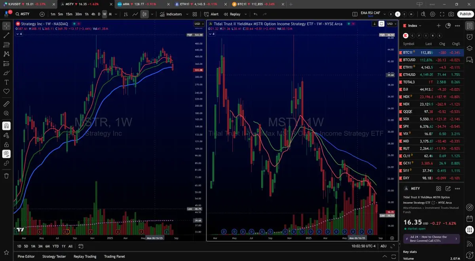Viewport: 475px width, 261px height.
Task: Switch to the ARM tab
Action: (x=144, y=4)
